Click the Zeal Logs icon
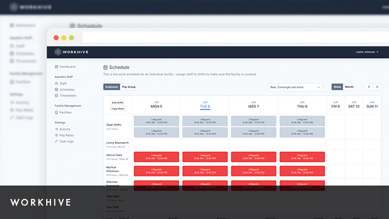 point(57,141)
